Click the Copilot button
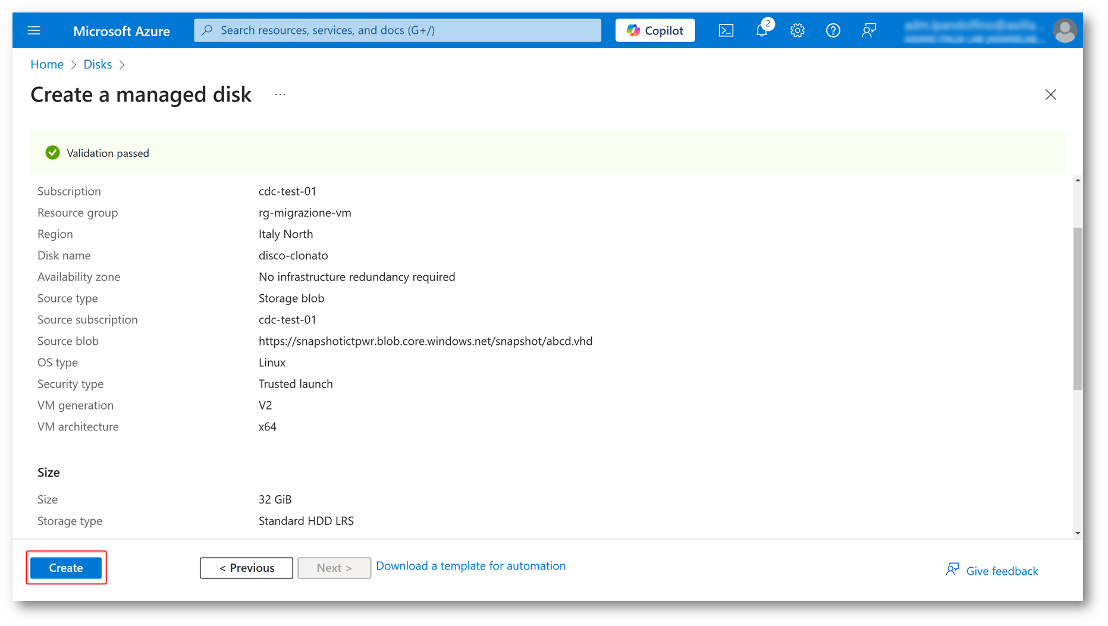The width and height of the screenshot is (1108, 626). pos(655,30)
